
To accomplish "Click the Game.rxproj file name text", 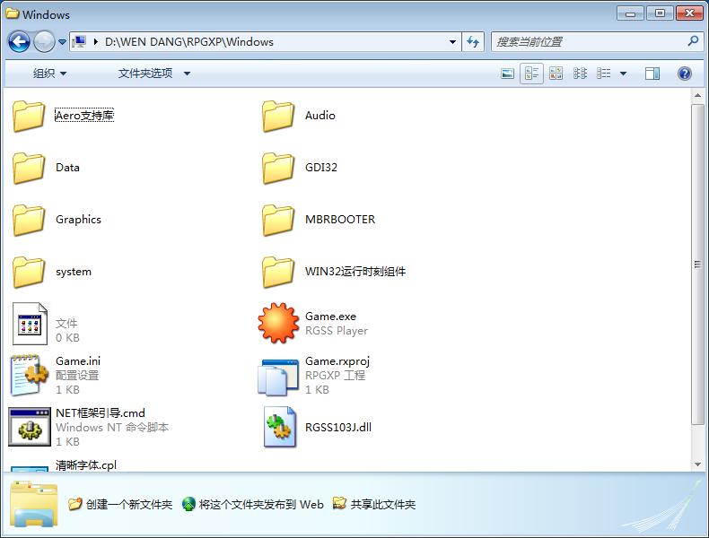I will 337,361.
